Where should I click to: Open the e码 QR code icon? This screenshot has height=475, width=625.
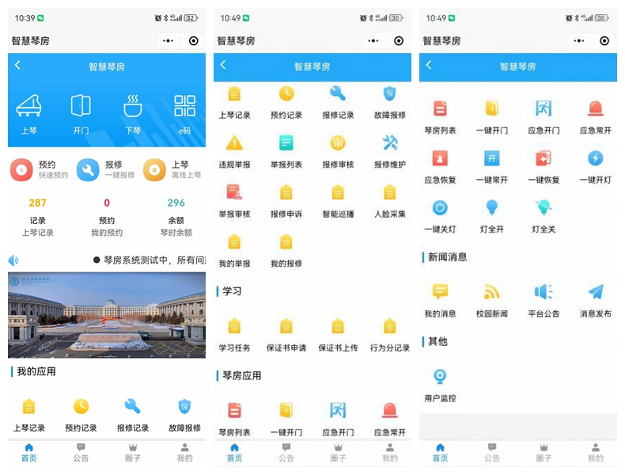point(184,106)
